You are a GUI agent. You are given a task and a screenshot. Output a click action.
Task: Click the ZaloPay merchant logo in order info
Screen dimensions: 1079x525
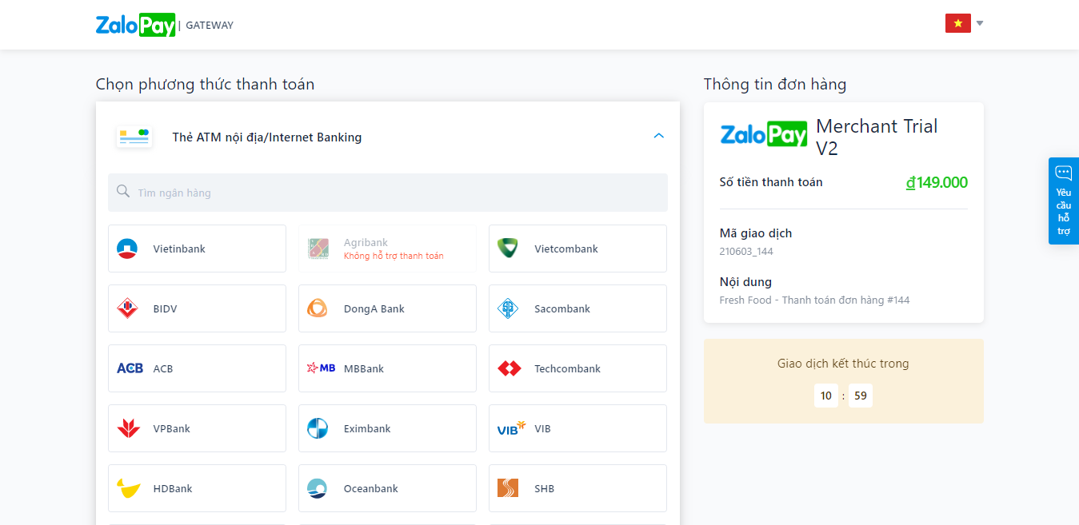[764, 133]
